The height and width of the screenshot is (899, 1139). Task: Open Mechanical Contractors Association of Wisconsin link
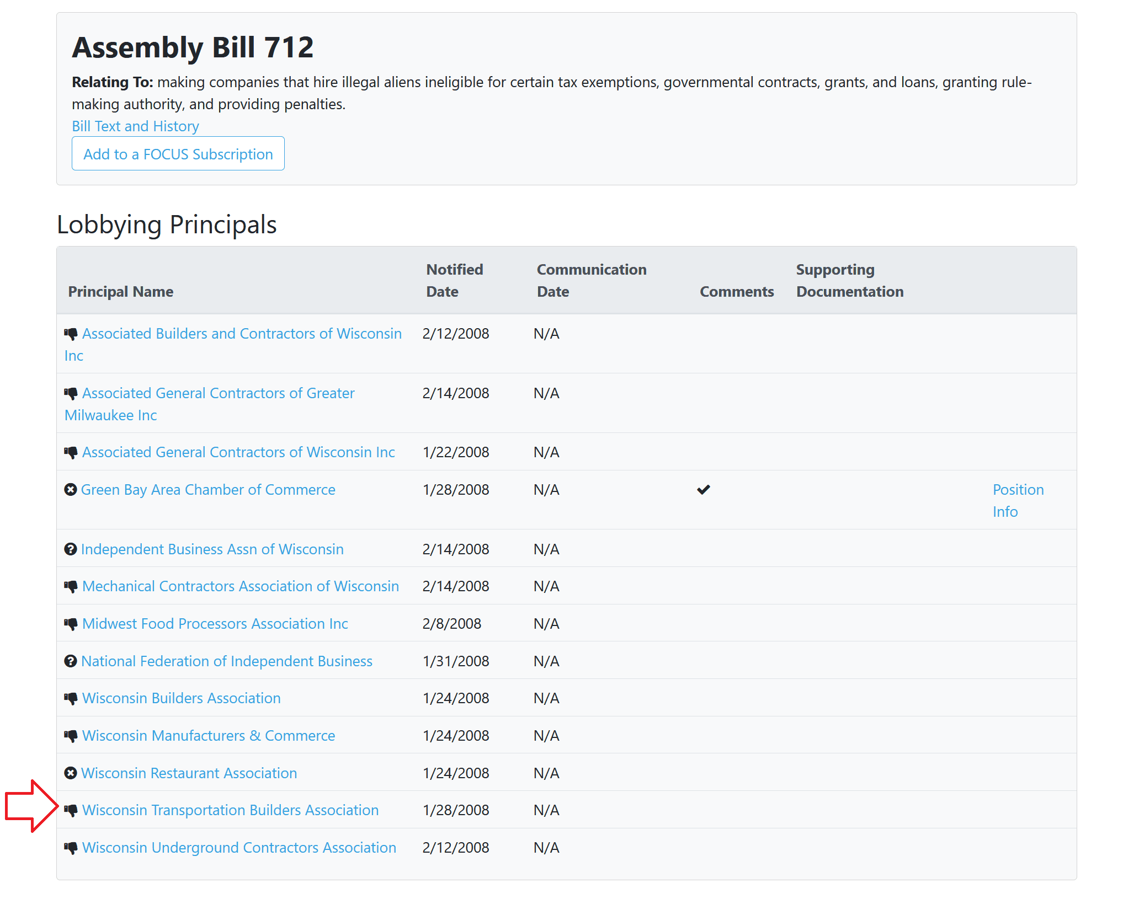pos(241,586)
